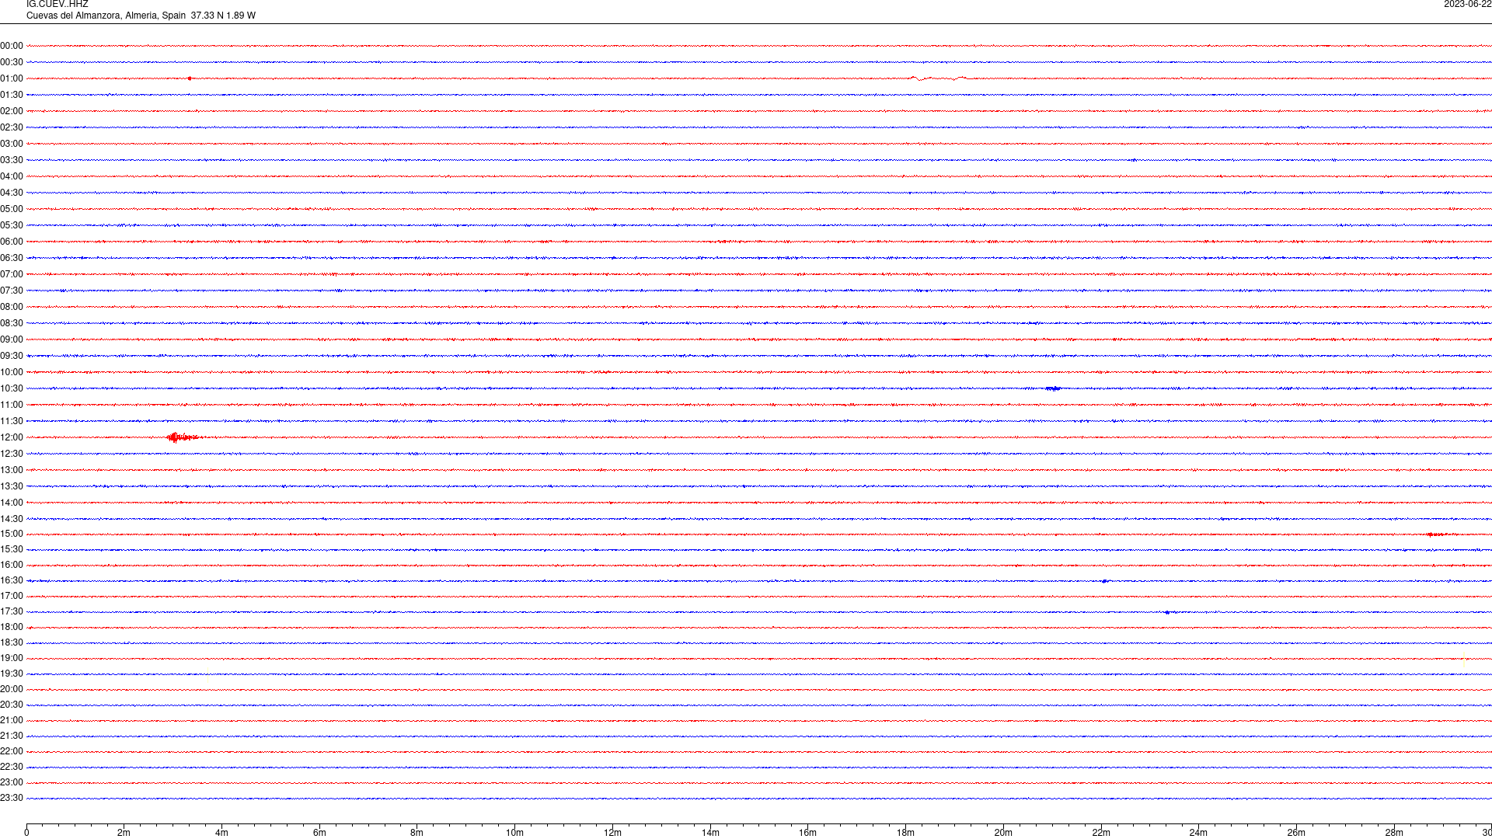Click the 10m tick label on the time axis

click(x=514, y=833)
